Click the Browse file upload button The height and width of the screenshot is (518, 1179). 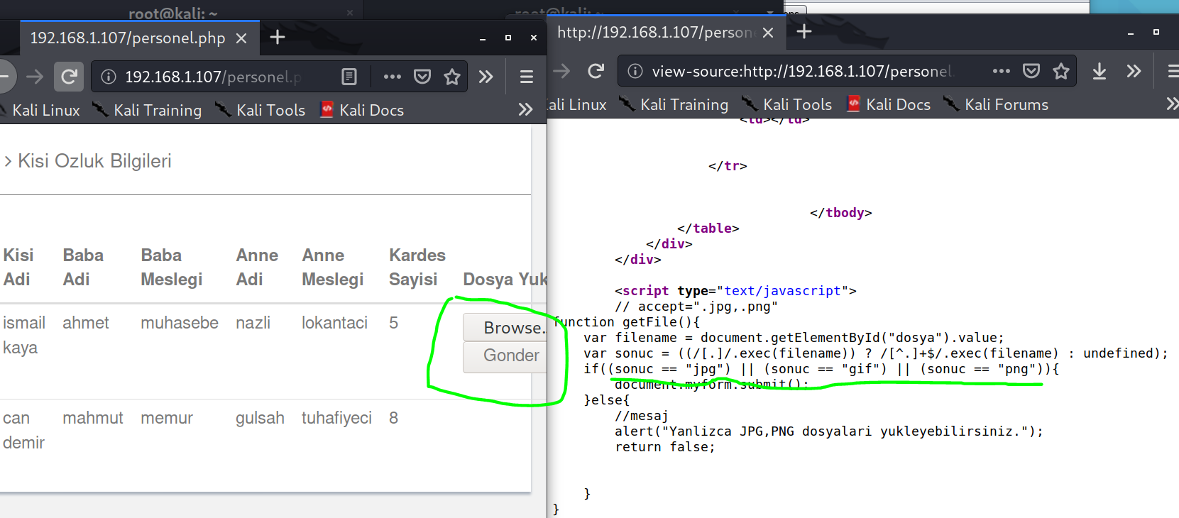(505, 328)
